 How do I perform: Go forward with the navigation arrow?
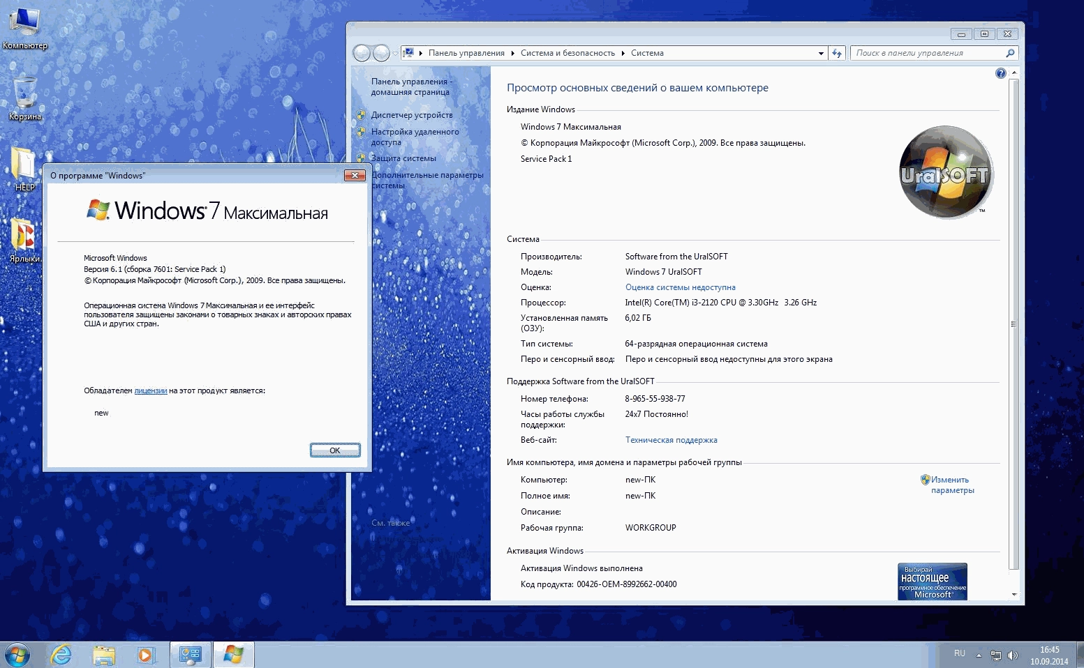(381, 53)
